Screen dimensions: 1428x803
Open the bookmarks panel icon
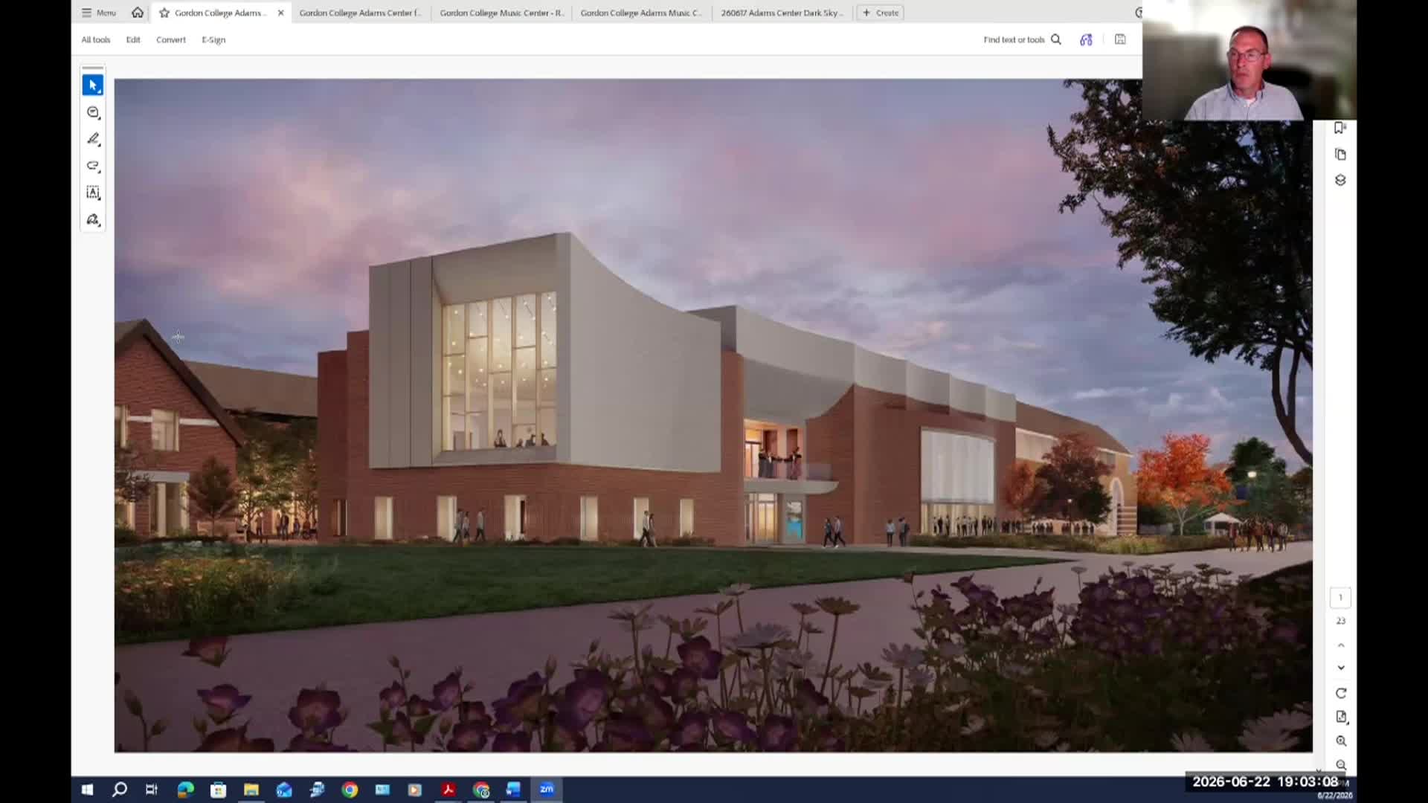(1340, 128)
